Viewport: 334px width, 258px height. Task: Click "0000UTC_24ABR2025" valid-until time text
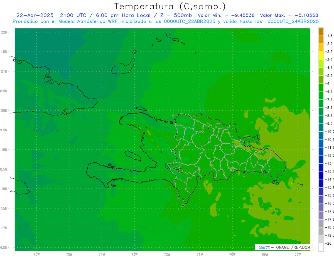(x=293, y=21)
